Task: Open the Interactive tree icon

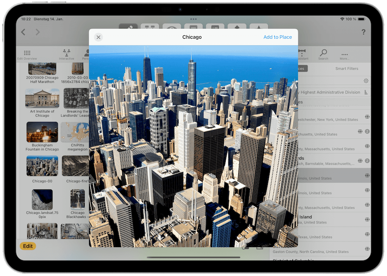Action: [x=66, y=55]
